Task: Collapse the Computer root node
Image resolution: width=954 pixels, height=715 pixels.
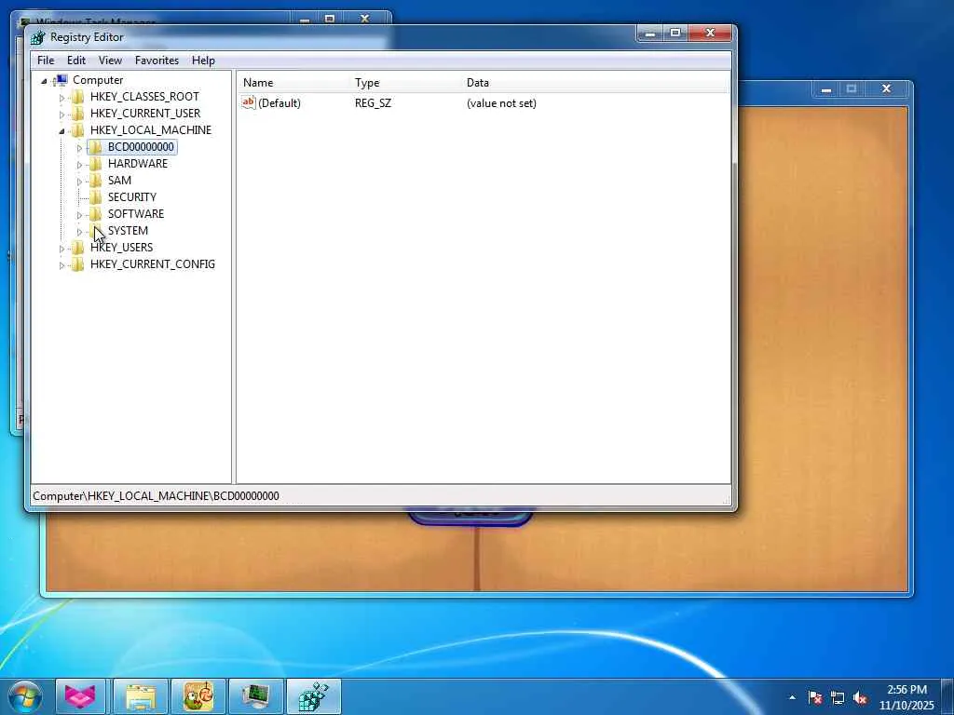Action: click(44, 81)
